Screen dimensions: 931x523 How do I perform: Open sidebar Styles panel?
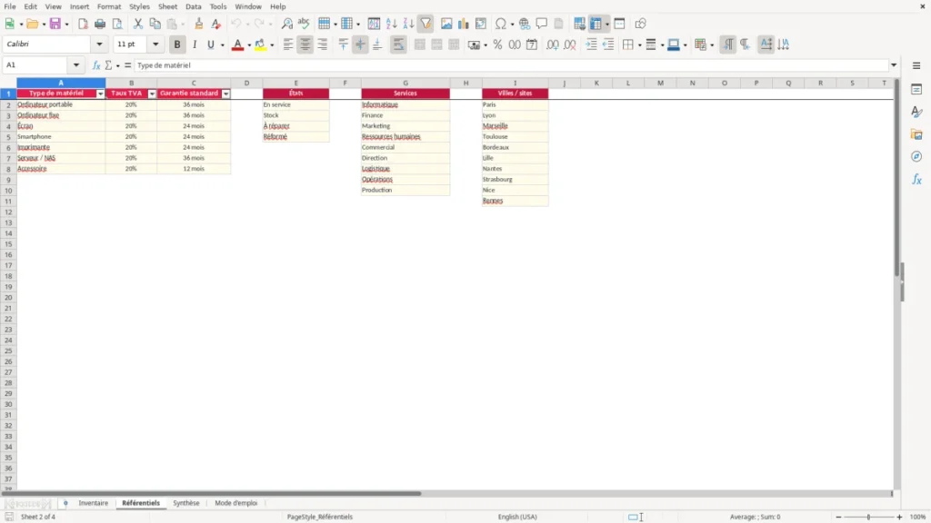click(916, 112)
